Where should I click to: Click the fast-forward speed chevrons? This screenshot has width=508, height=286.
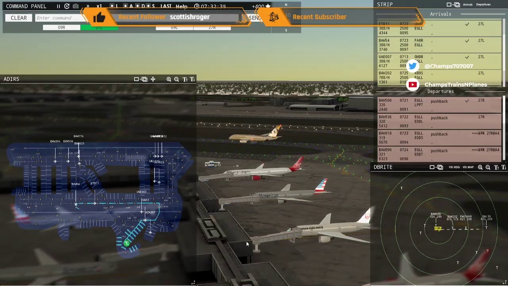click(x=88, y=6)
